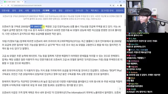
Task: Click the paragraph starting 현재까지 챗GPT는
Action: (x=62, y=83)
